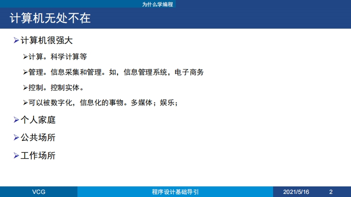Click the arrow bullet before 控制。控制实体

point(25,87)
